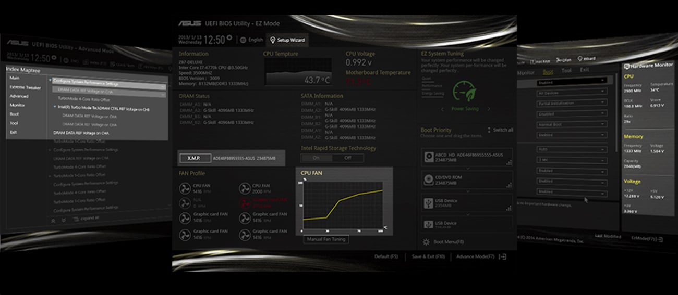
Task: Select ABCD HD boot priority item
Action: tap(467, 157)
